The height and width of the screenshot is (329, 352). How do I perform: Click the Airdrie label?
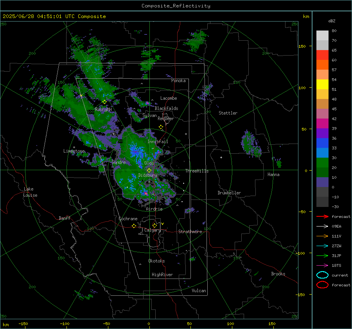154,209
